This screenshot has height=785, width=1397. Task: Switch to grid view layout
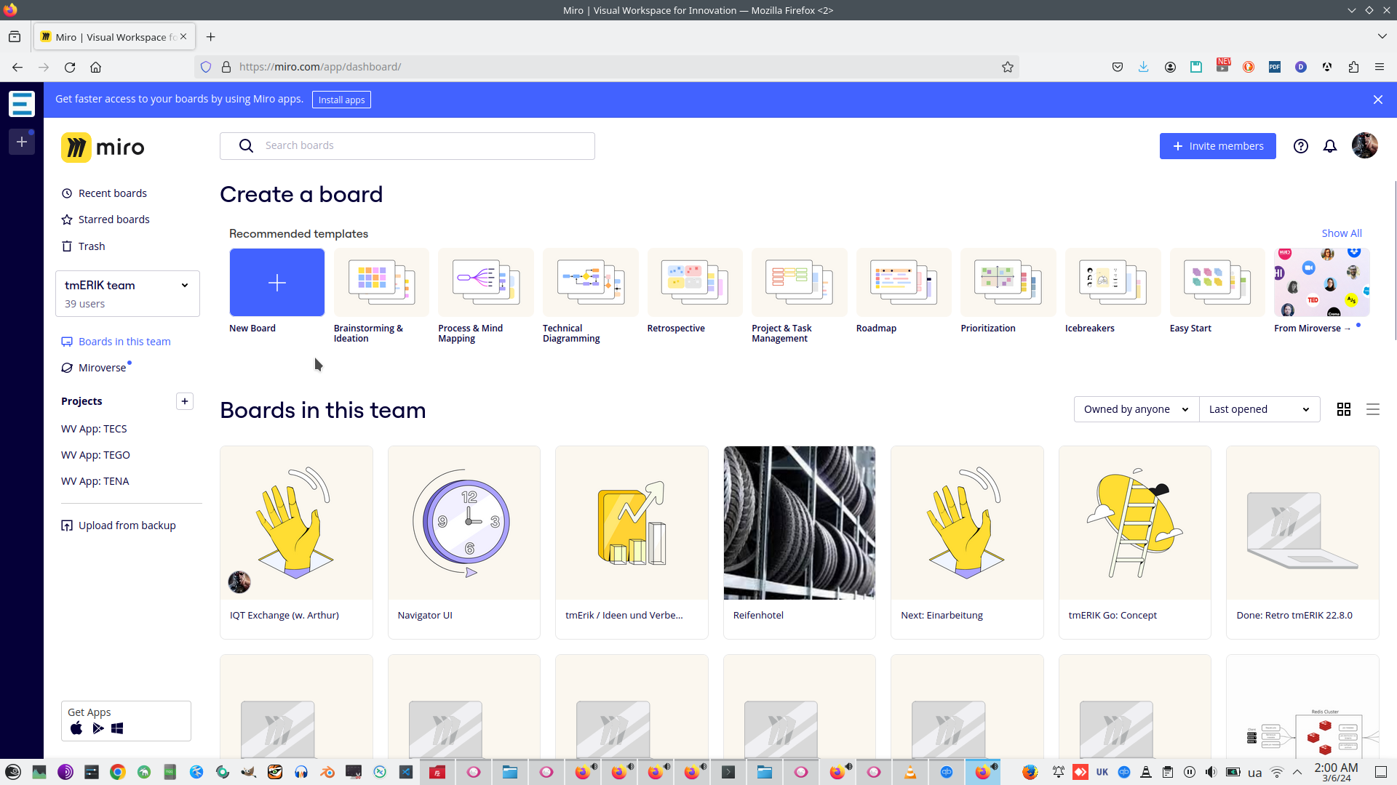(x=1343, y=409)
